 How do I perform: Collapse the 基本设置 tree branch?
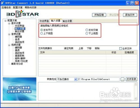coord(9,23)
